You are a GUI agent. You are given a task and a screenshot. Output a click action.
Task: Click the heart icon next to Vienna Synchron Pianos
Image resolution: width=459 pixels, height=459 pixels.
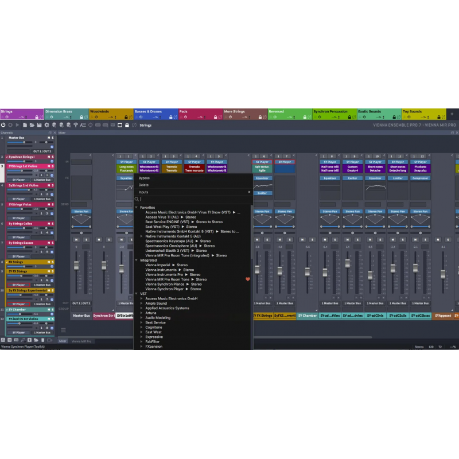[246, 279]
